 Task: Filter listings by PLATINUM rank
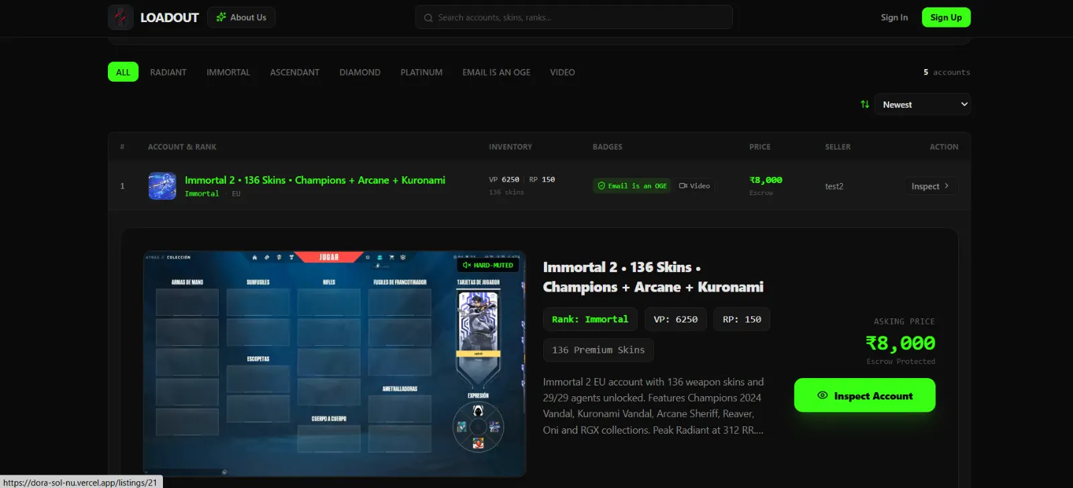[x=421, y=72]
